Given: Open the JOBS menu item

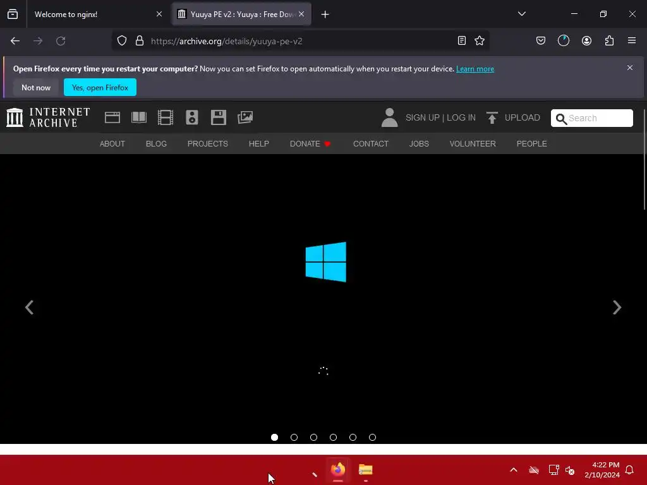Looking at the screenshot, I should [x=419, y=143].
